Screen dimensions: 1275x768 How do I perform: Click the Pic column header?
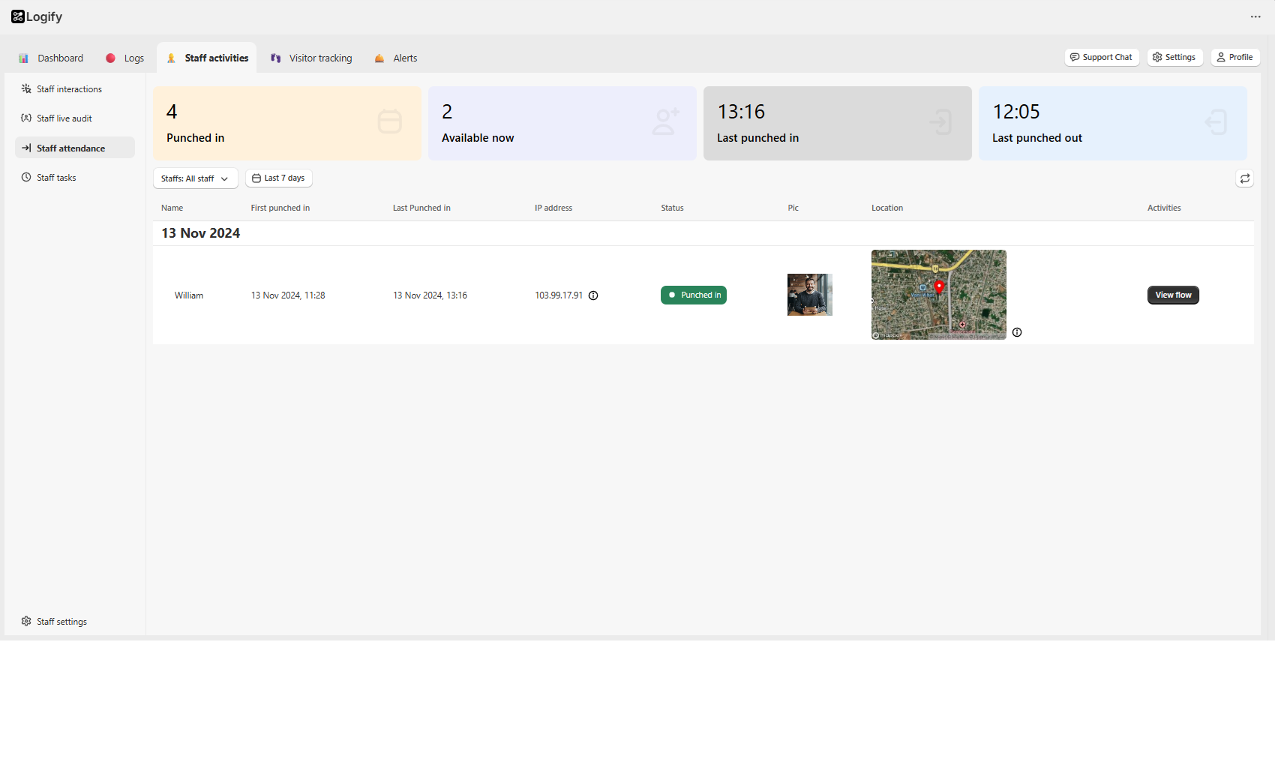point(793,208)
